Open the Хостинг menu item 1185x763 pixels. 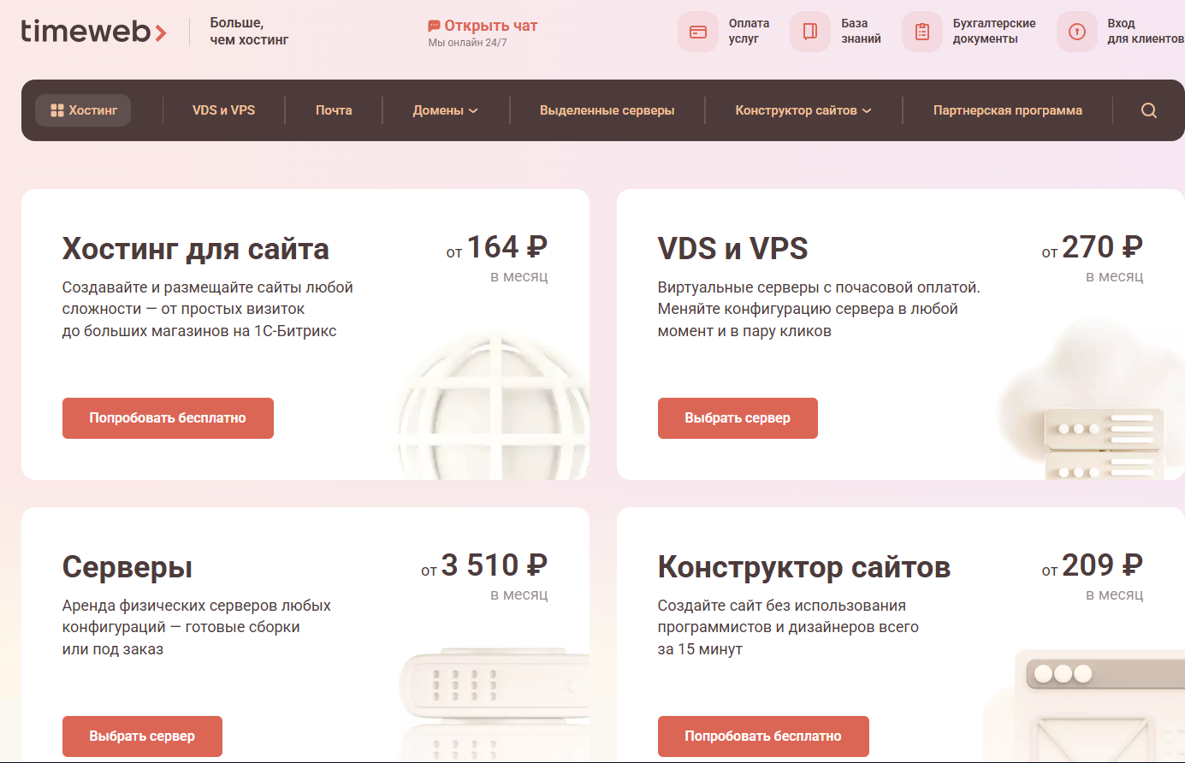point(83,110)
